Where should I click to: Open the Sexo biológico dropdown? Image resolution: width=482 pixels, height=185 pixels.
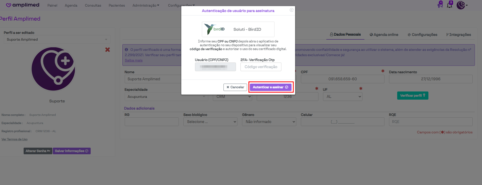(210, 122)
